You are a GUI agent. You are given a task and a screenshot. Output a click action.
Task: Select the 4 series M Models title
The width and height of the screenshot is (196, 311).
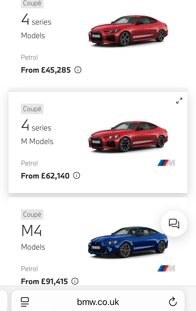[37, 133]
